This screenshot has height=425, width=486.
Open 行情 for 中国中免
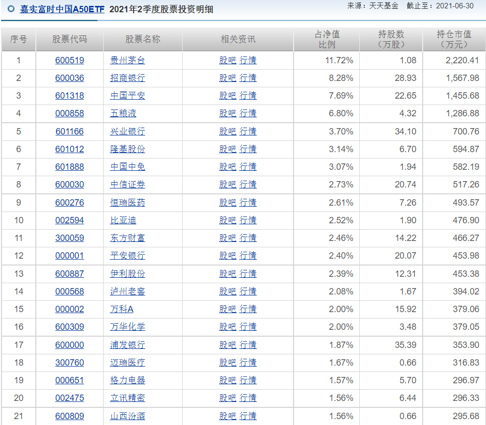coord(248,167)
